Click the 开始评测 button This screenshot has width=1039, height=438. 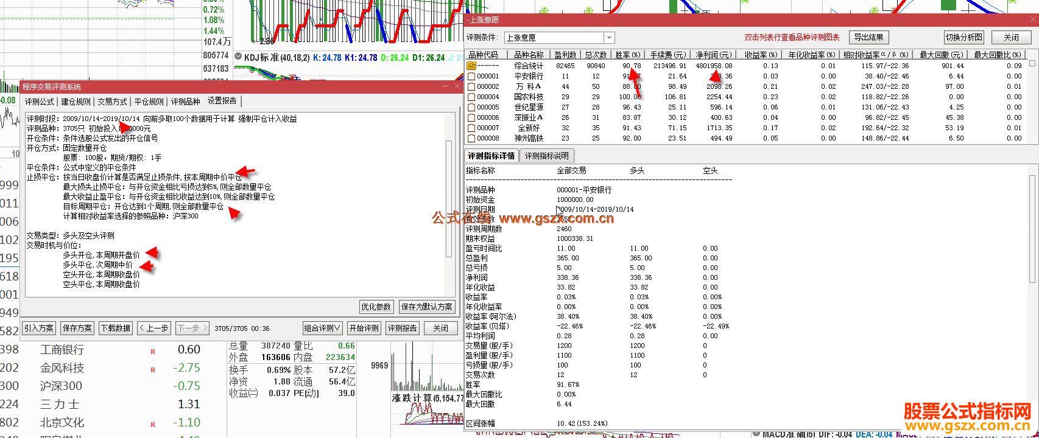coord(364,328)
